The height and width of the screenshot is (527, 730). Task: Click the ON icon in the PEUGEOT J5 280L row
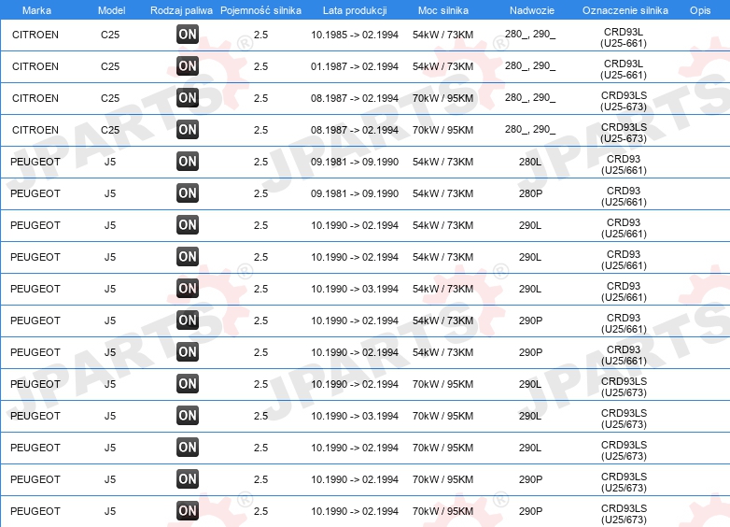click(188, 162)
